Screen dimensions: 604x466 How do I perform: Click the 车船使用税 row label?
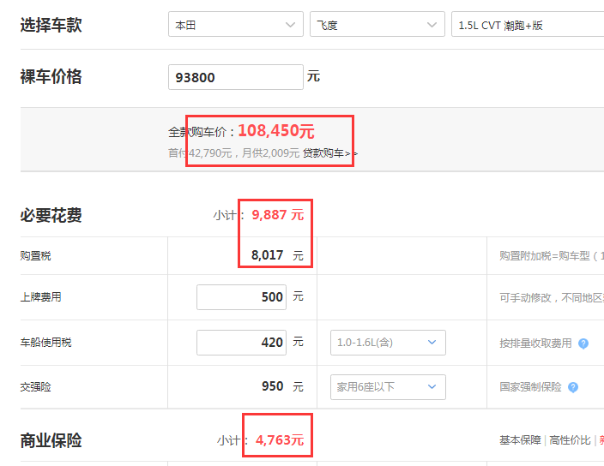click(45, 343)
